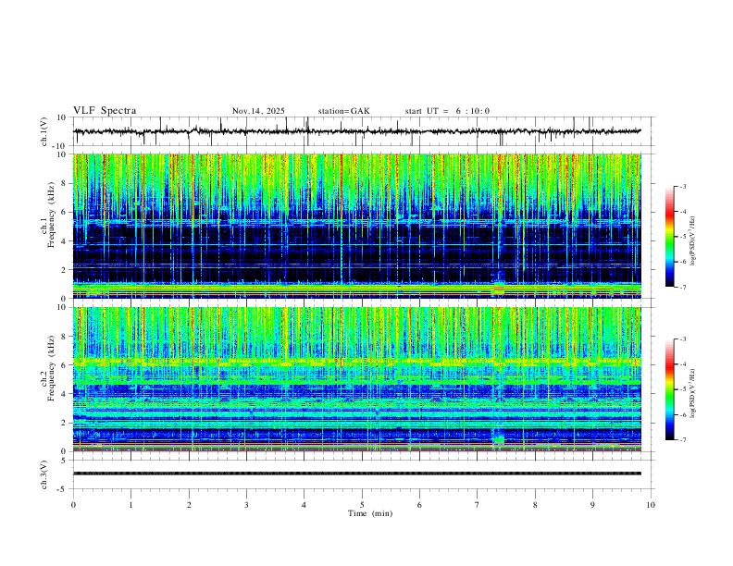Viewport: 733px width, 566px height.
Task: Click the "6" kHz tick on ch.2 frequency axis
Action: (64, 365)
